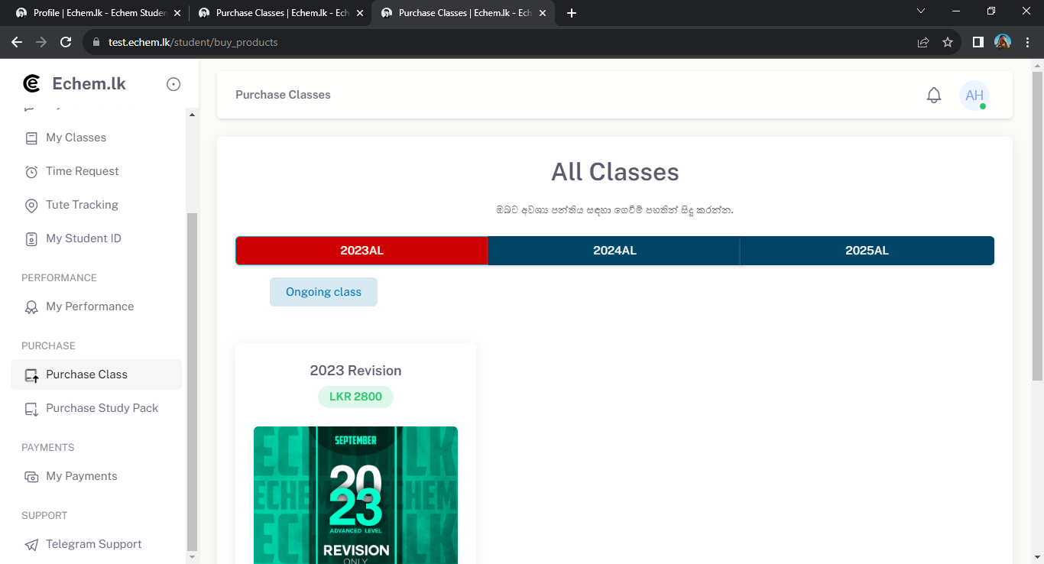Toggle the sidebar collapse circle icon
Image resolution: width=1044 pixels, height=564 pixels.
173,84
